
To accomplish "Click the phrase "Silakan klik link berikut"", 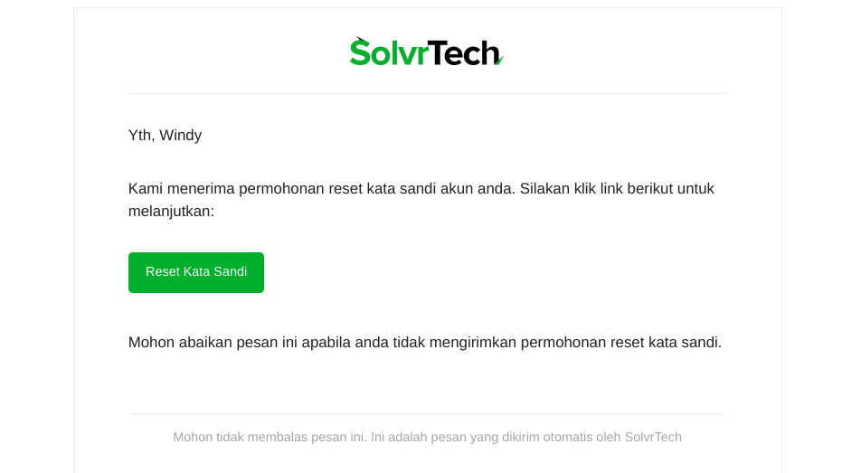I will pyautogui.click(x=596, y=188).
